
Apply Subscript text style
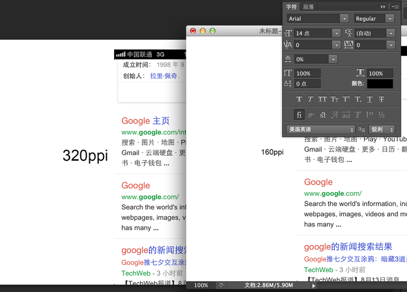tap(358, 99)
